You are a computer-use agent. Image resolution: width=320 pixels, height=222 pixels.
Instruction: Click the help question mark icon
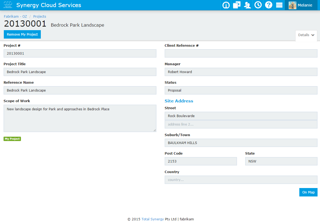click(x=269, y=5)
